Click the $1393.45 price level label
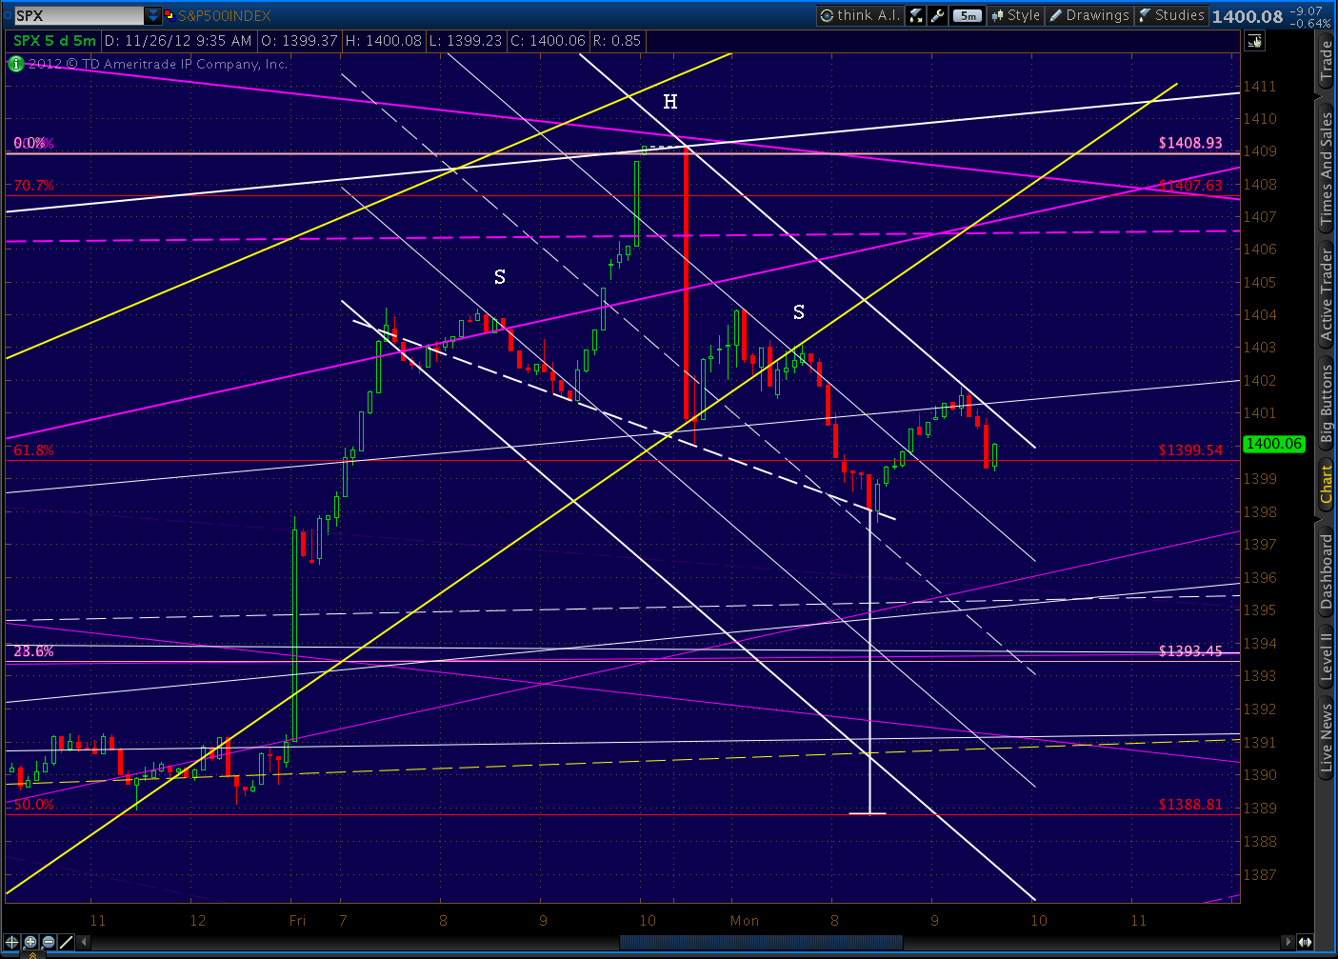This screenshot has width=1338, height=959. point(1190,651)
